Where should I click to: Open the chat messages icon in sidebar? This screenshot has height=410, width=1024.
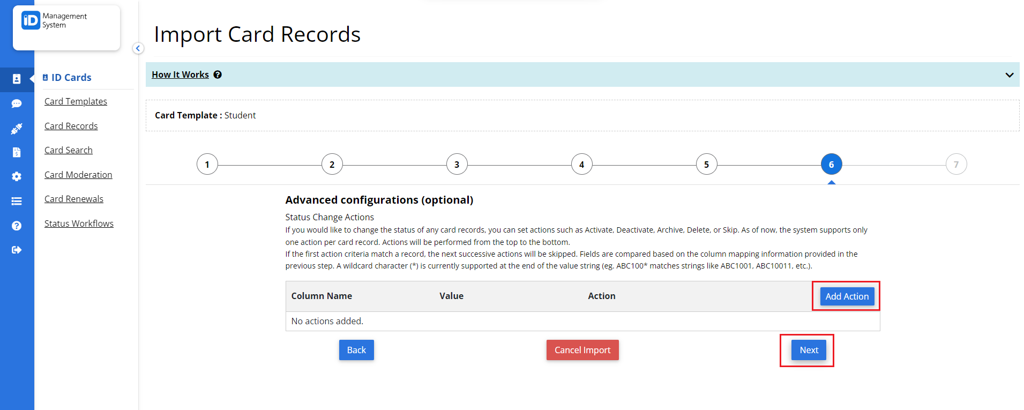(x=17, y=103)
